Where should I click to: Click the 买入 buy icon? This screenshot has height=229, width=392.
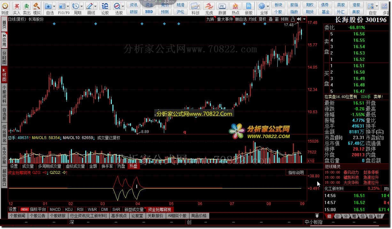[x=17, y=6]
